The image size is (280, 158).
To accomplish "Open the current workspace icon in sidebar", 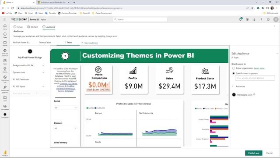I will click(5, 115).
